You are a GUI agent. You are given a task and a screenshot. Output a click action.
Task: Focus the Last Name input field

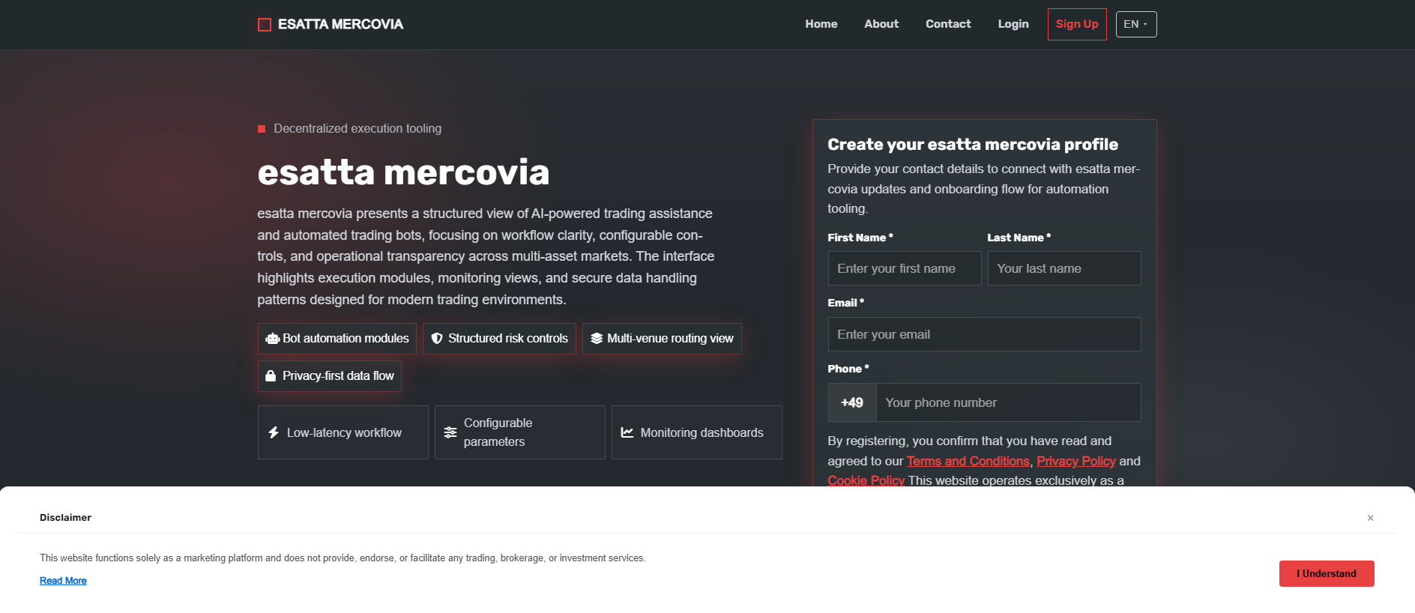click(1064, 268)
